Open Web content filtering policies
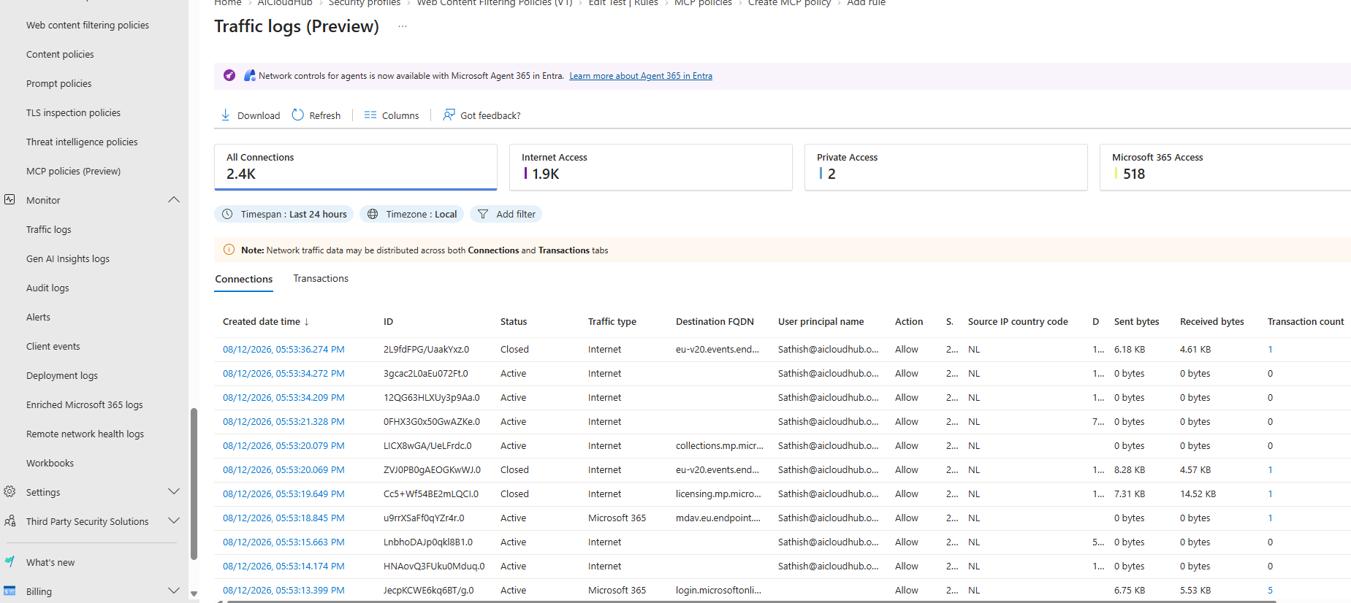 [x=88, y=25]
